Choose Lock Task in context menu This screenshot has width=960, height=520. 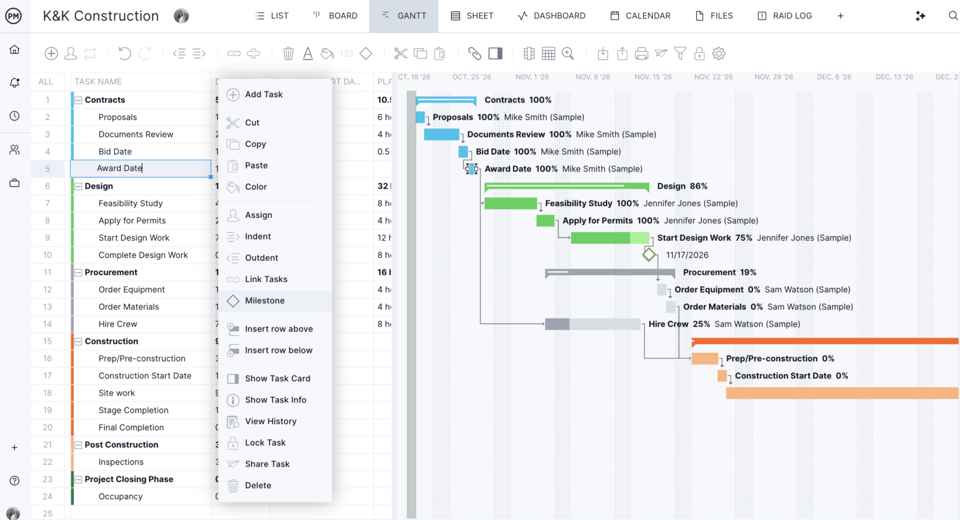point(275,443)
